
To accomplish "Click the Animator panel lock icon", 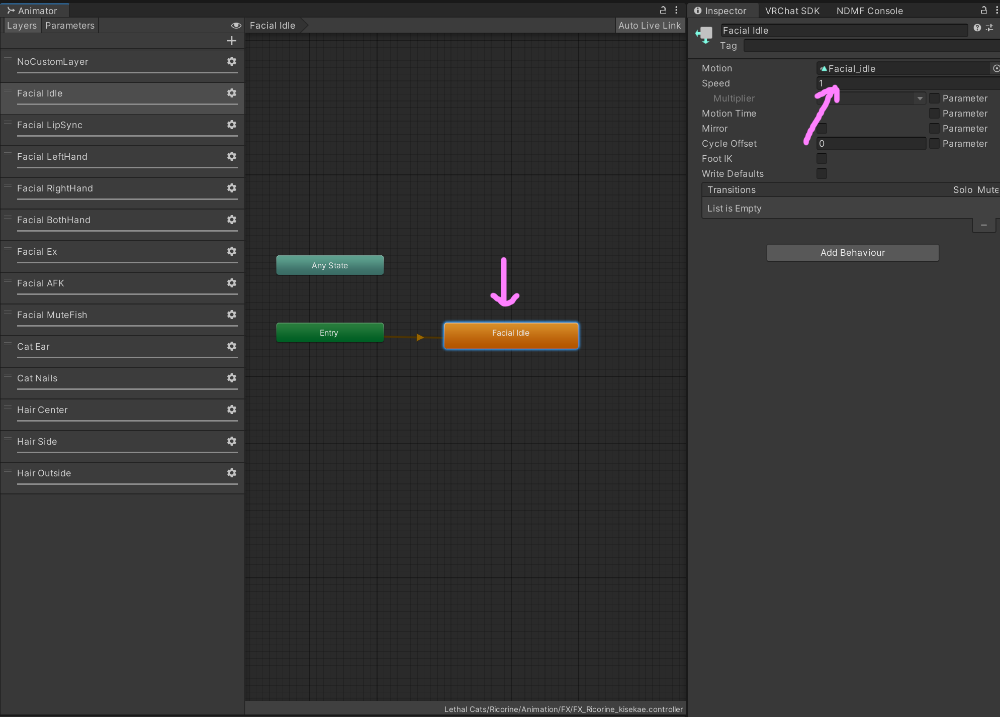I will tap(663, 10).
